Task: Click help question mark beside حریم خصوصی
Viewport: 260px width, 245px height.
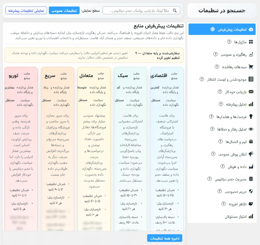Action: click(x=219, y=191)
